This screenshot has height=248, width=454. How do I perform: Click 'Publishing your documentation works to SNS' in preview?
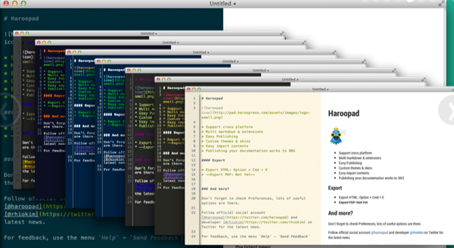coord(371,178)
